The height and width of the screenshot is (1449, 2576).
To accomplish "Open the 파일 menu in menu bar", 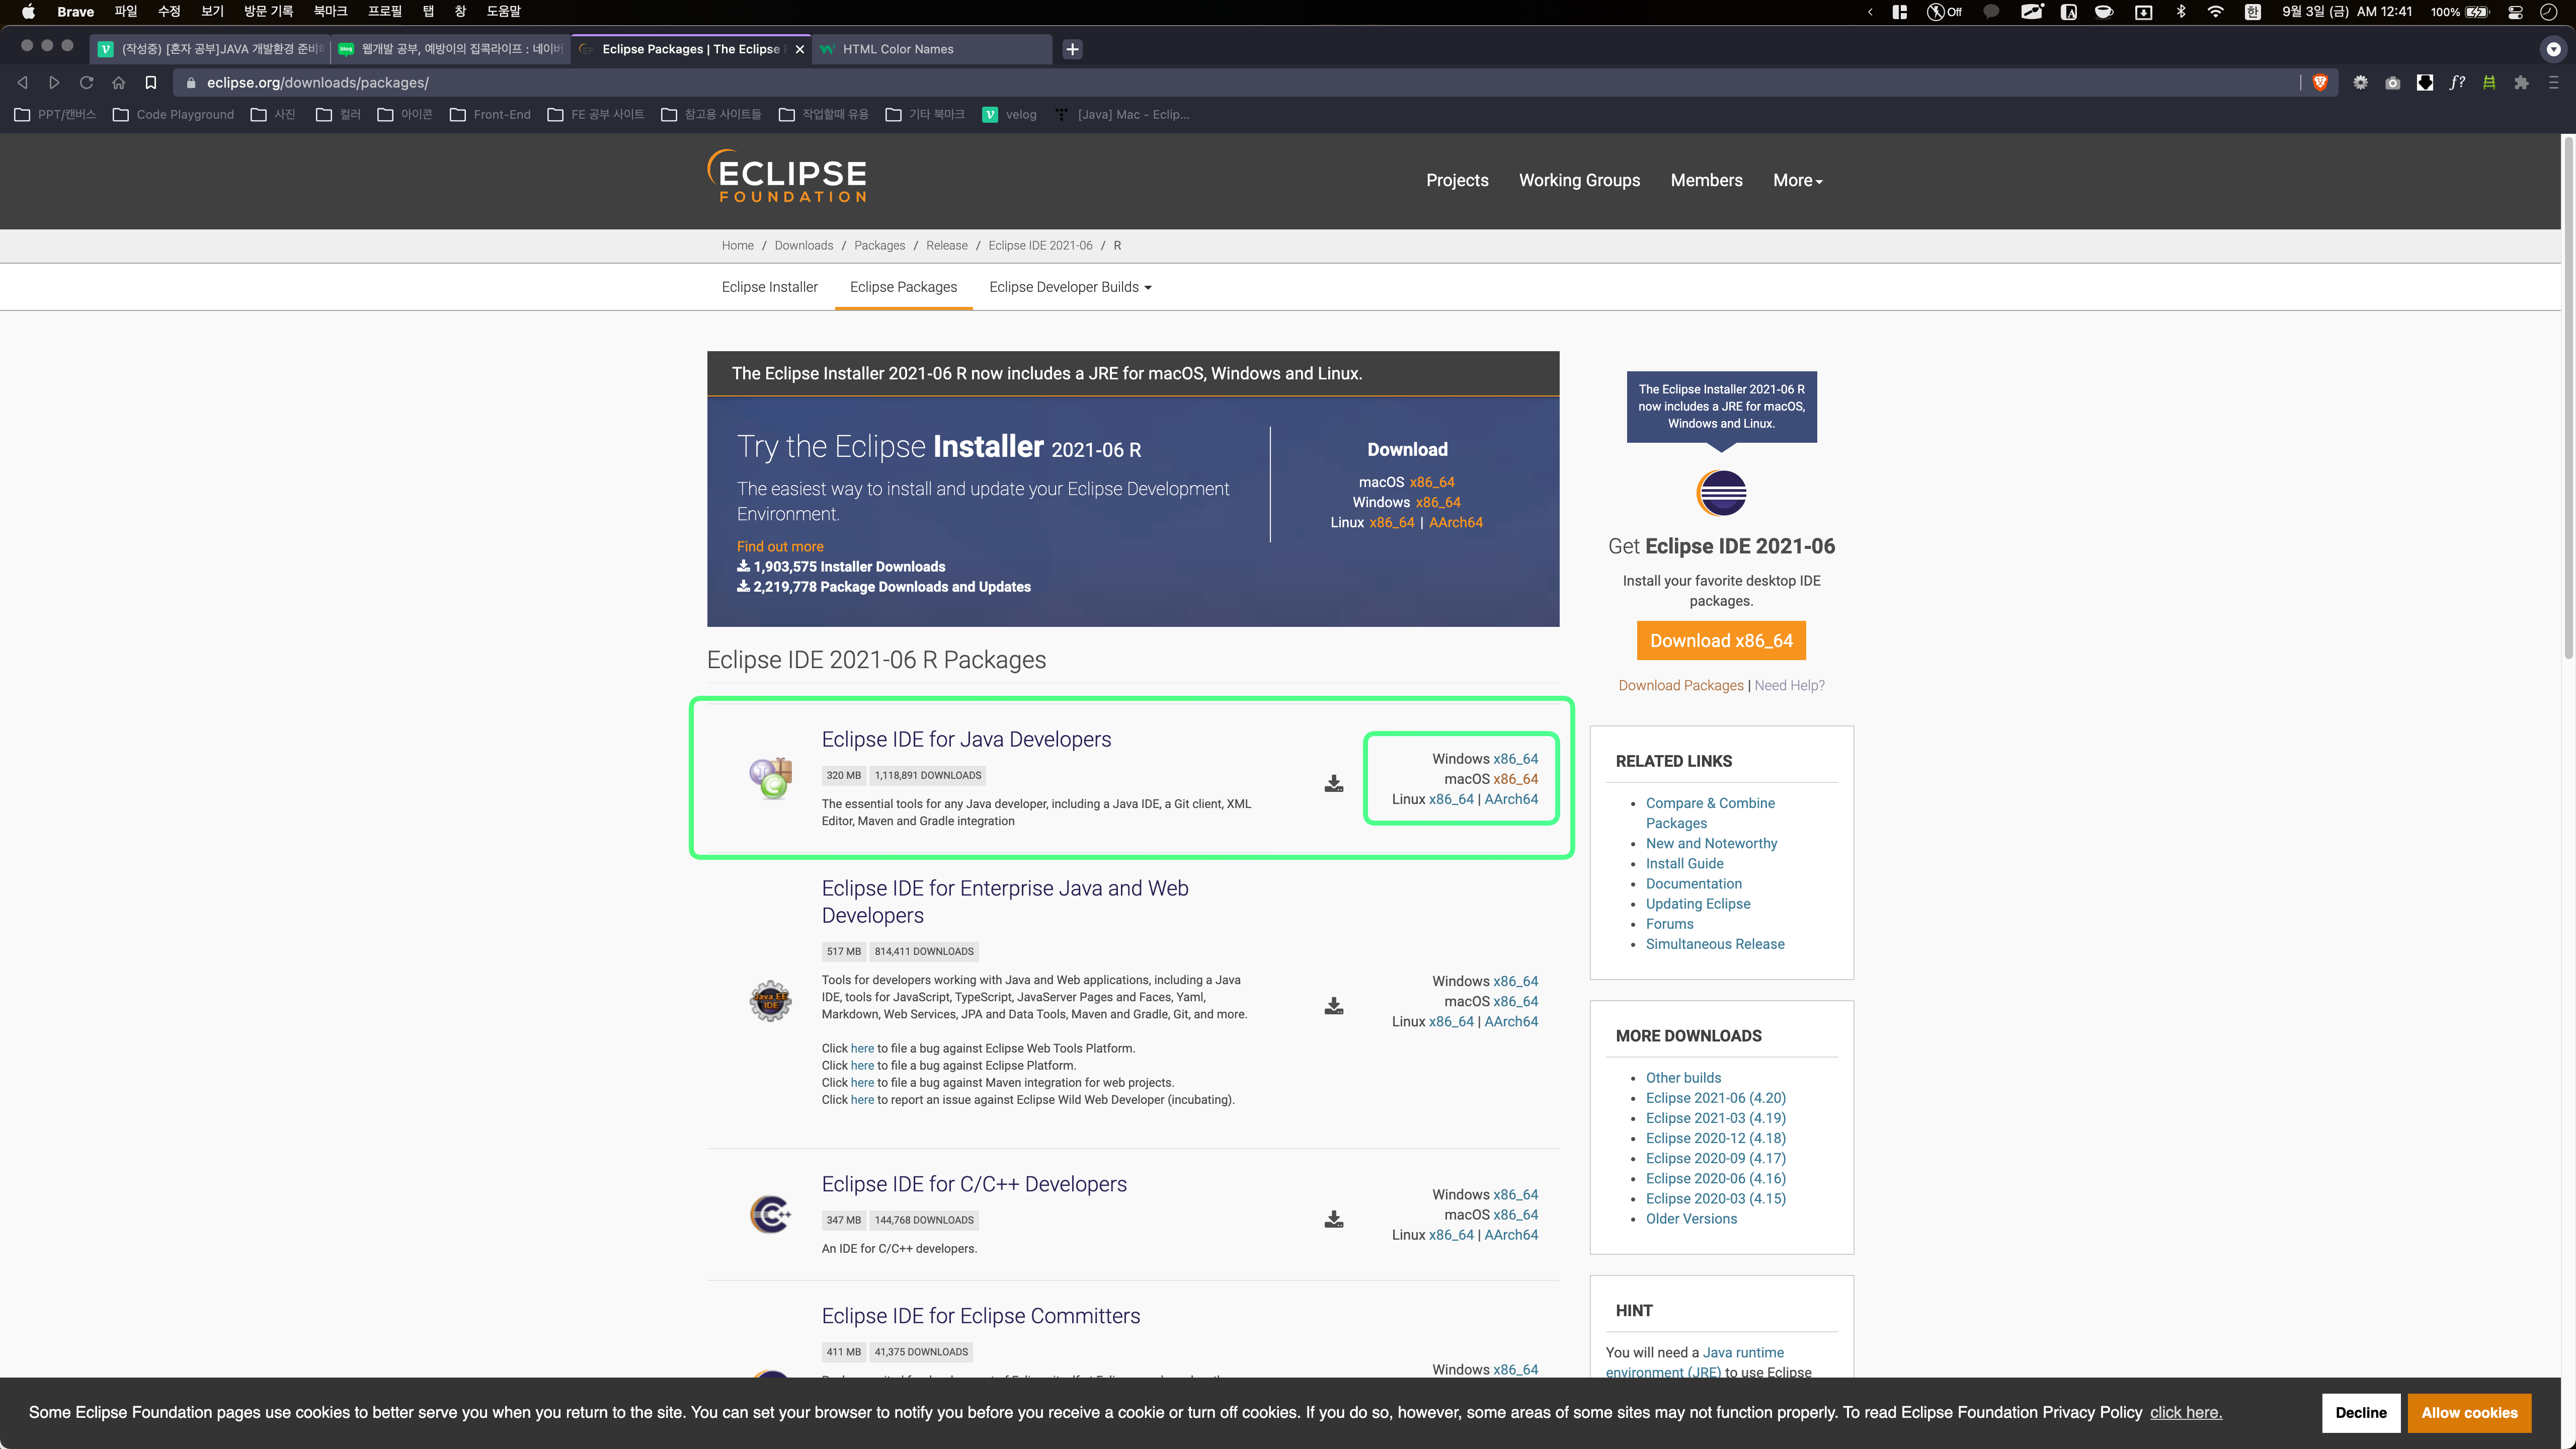I will (125, 12).
